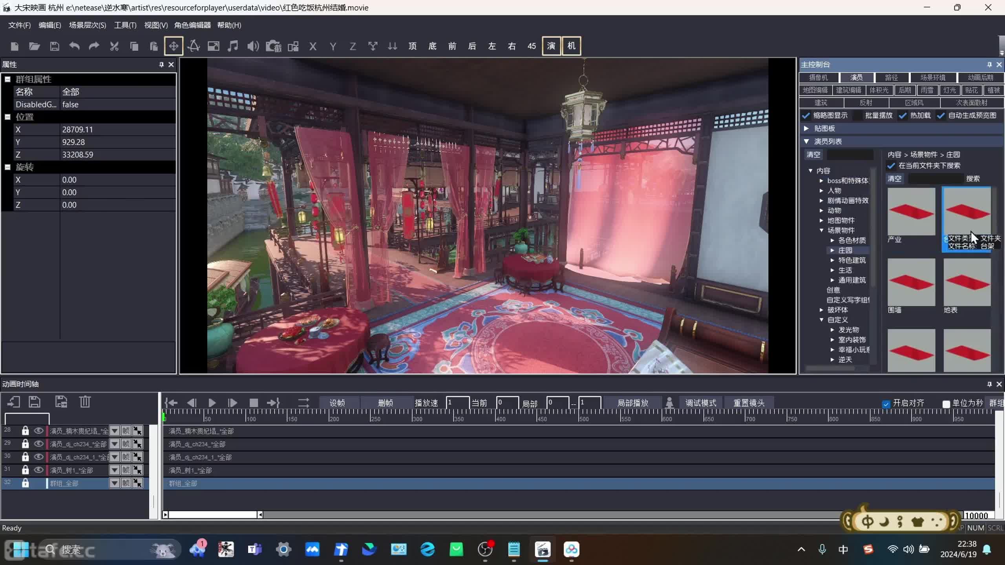Copy selection with toolbar copy icon
The image size is (1005, 565).
pyautogui.click(x=134, y=46)
